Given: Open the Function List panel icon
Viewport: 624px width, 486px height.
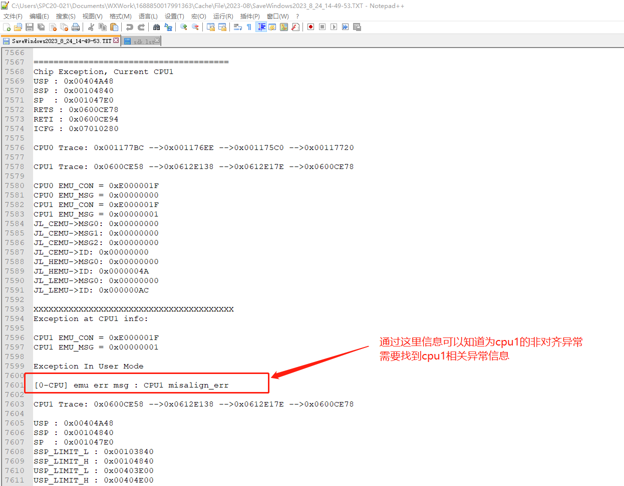Looking at the screenshot, I should pos(295,27).
